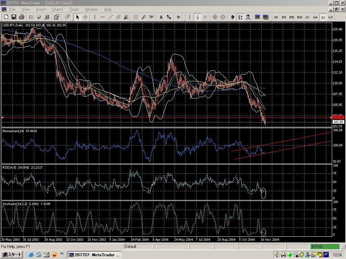Open the Terminal computer icon

[47, 17]
